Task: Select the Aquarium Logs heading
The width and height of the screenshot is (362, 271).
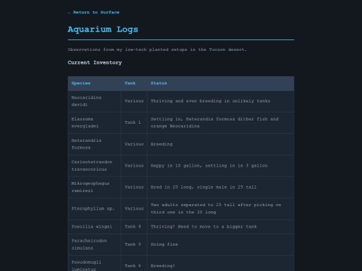Action: [103, 29]
